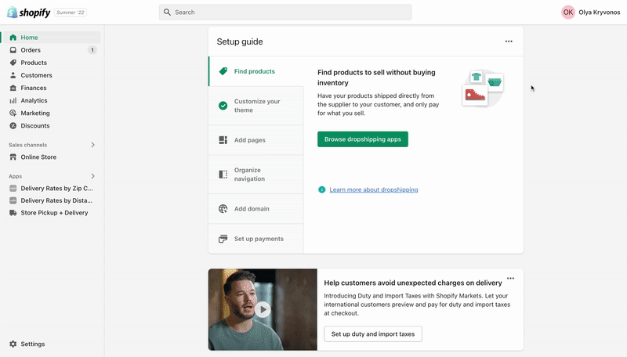Viewport: 627px width, 357px height.
Task: Click Set up duty and import taxes button
Action: pos(373,334)
